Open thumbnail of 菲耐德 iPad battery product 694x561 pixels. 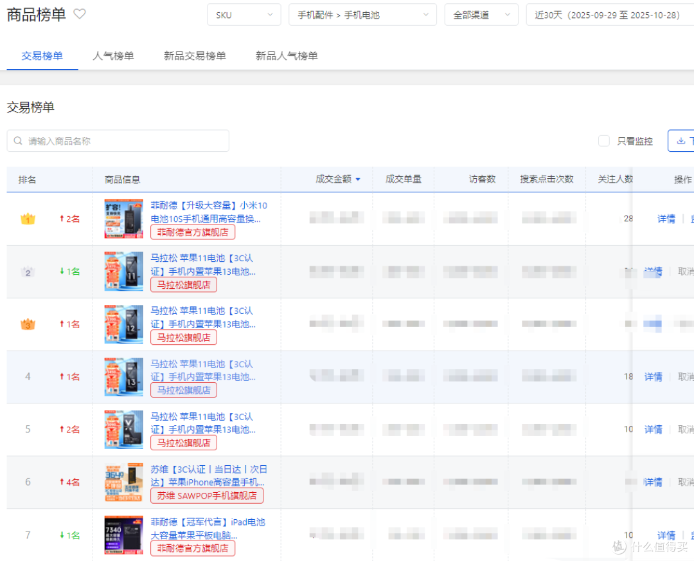point(123,535)
